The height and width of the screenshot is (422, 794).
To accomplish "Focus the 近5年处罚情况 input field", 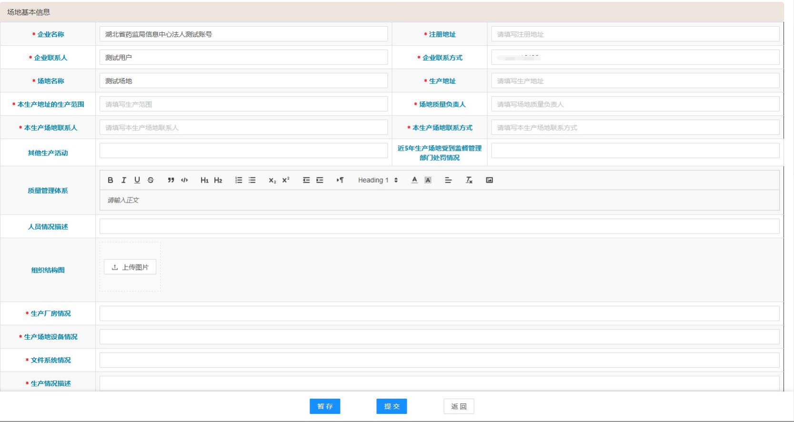I will pyautogui.click(x=635, y=151).
